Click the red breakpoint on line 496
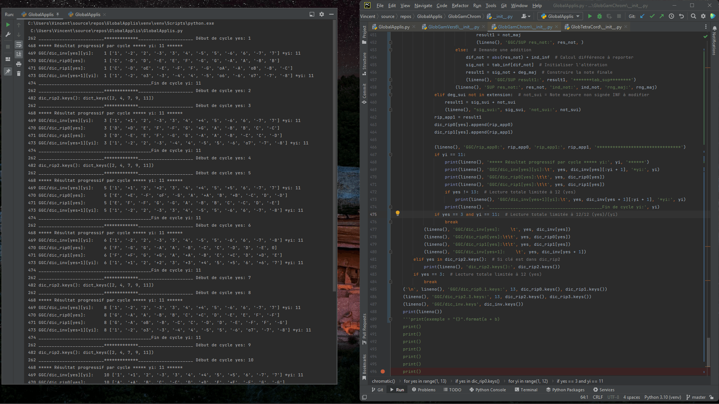Image resolution: width=719 pixels, height=404 pixels. 383,371
